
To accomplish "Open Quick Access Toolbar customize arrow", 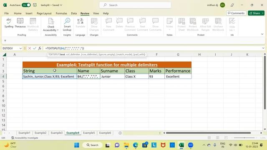I will [x=5, y=41].
